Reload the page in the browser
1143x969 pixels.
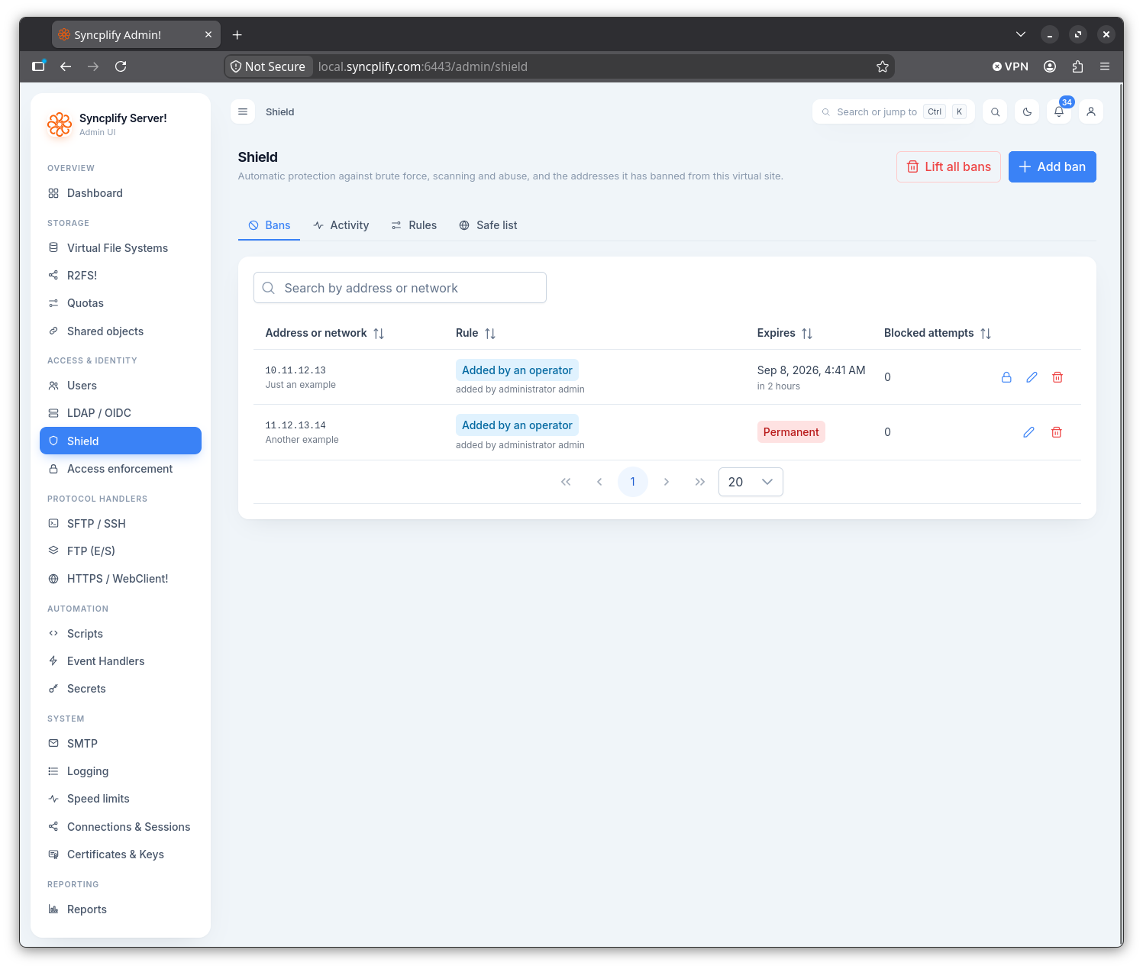tap(121, 66)
